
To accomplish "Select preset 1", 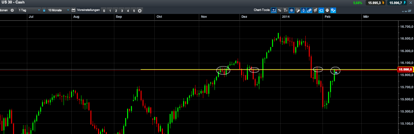I will tap(110, 11).
